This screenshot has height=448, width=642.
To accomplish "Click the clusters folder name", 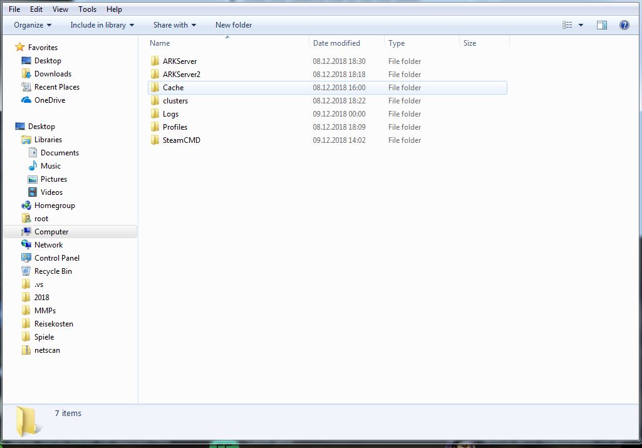I will [x=175, y=100].
